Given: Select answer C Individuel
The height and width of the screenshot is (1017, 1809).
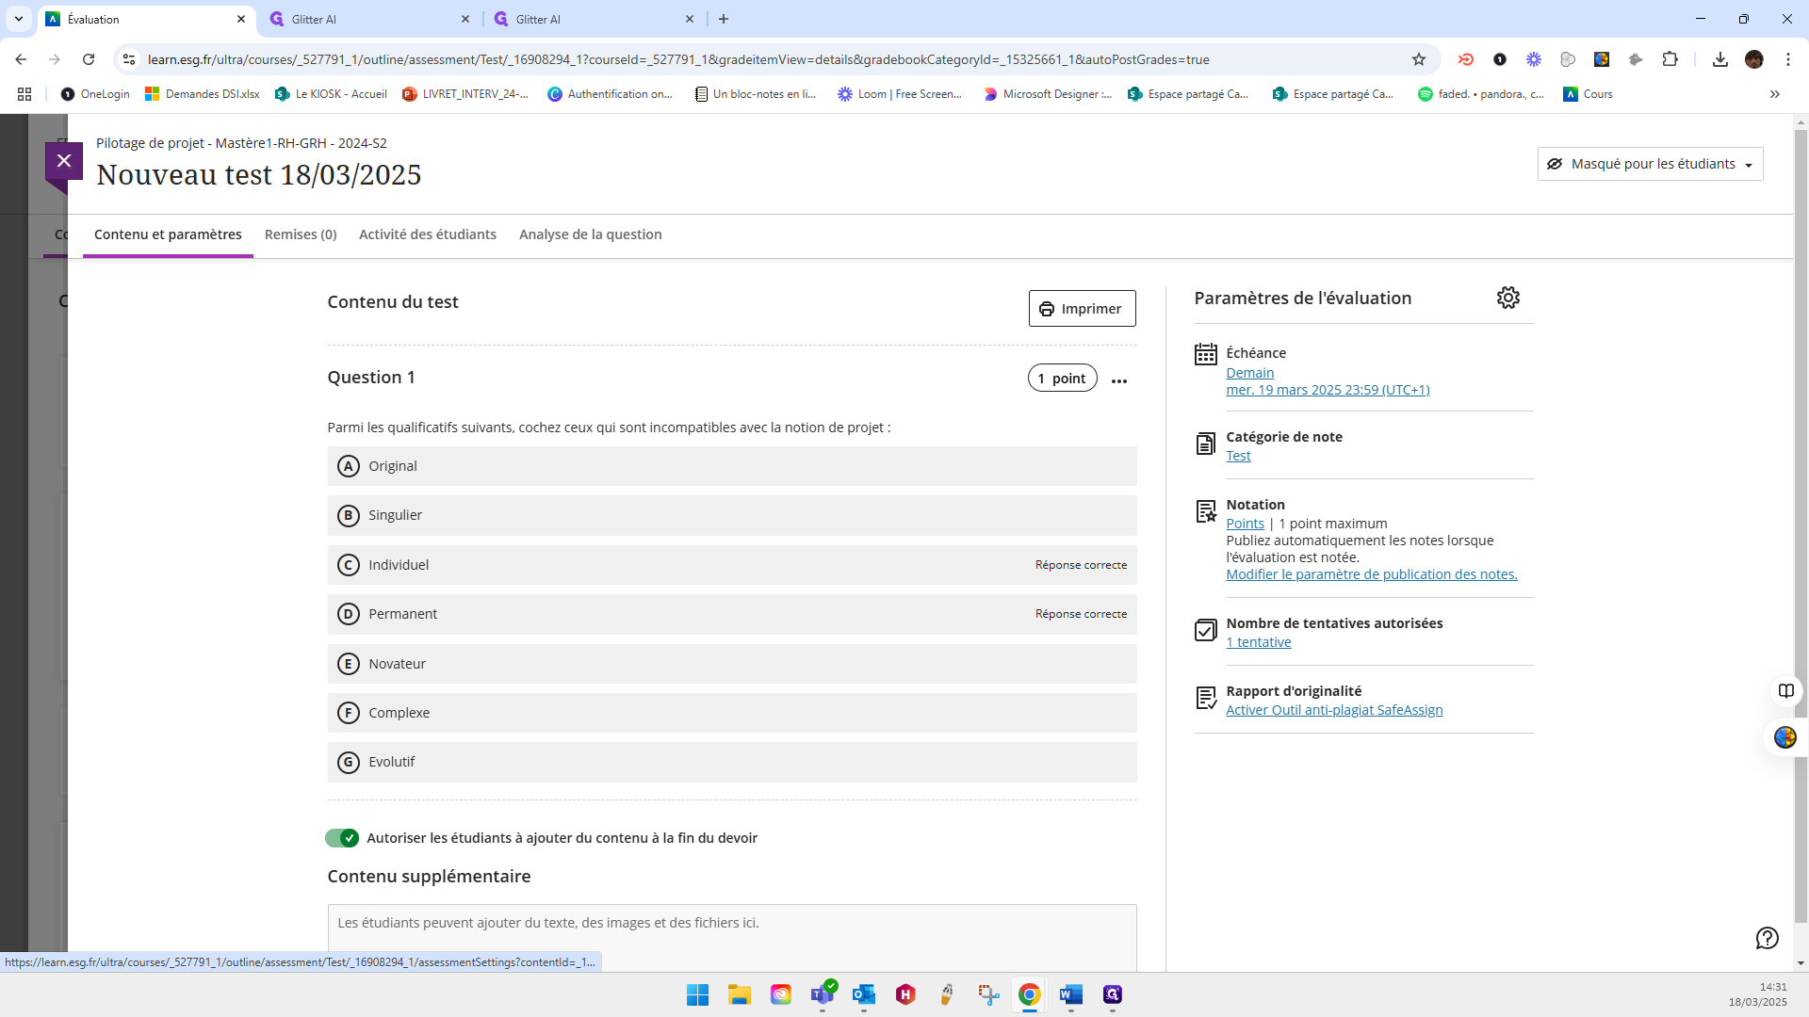Looking at the screenshot, I should [x=731, y=565].
